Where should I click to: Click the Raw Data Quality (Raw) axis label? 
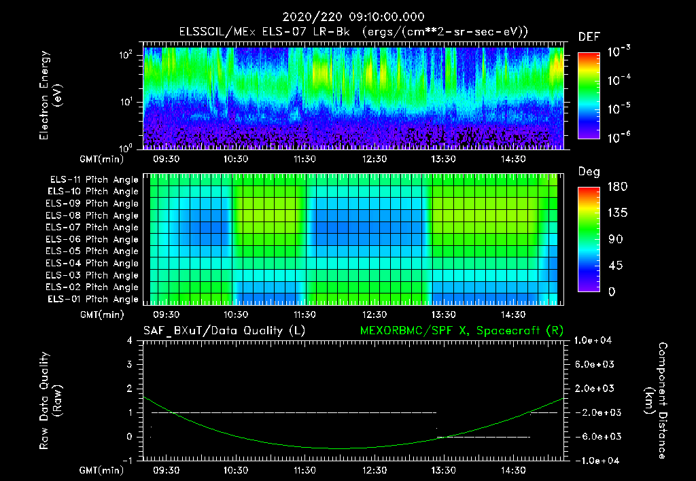click(x=51, y=401)
